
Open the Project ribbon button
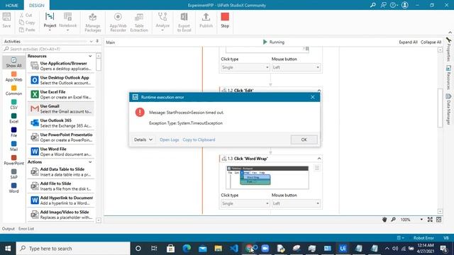click(x=50, y=21)
